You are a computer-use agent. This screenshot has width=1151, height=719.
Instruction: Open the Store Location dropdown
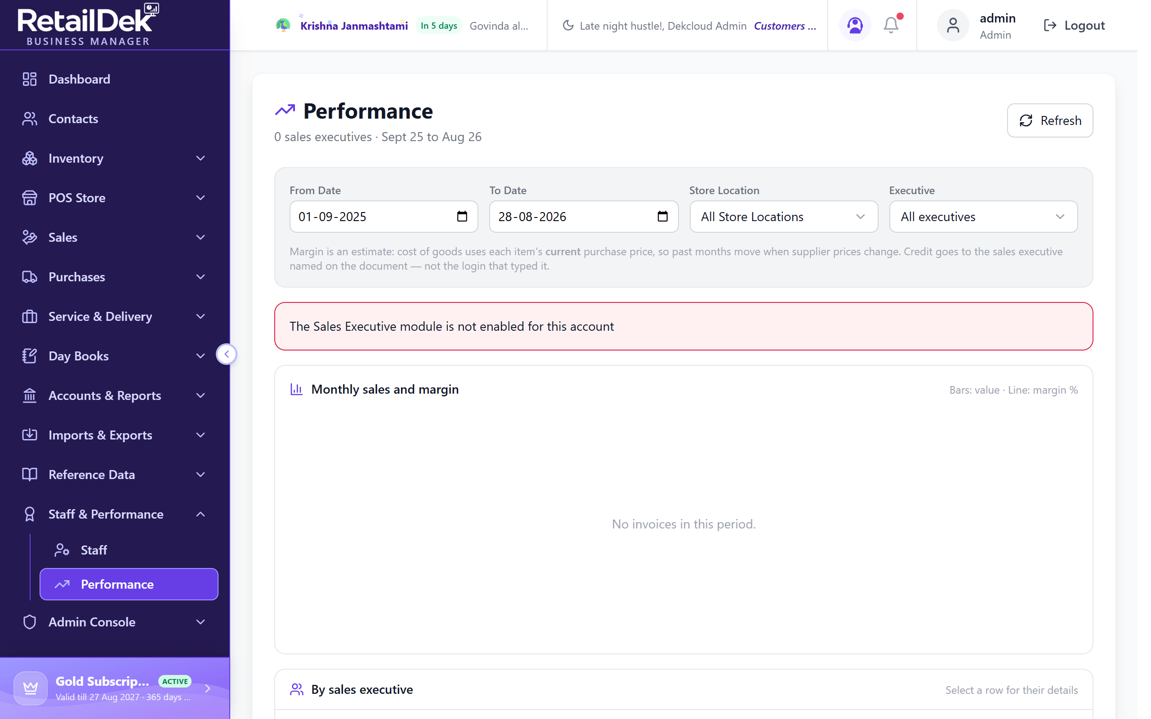(x=783, y=216)
